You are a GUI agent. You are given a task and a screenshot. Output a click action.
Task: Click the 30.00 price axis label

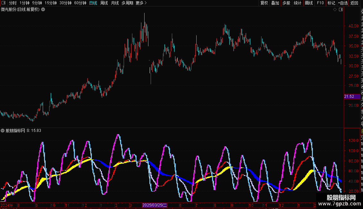click(x=353, y=66)
